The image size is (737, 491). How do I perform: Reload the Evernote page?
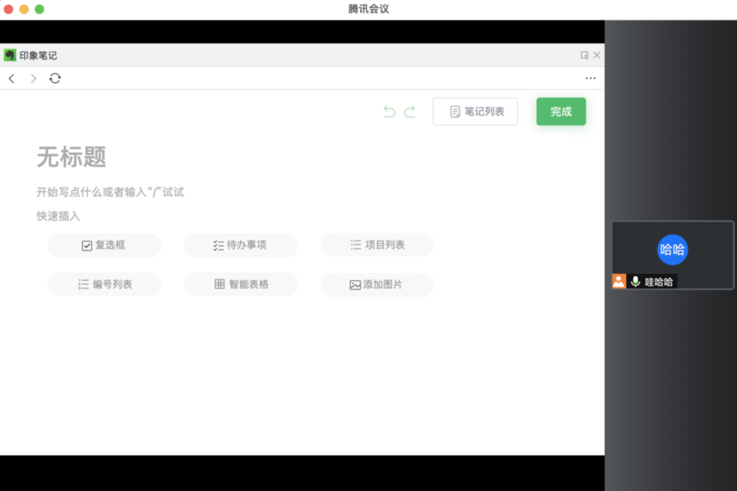pyautogui.click(x=55, y=78)
